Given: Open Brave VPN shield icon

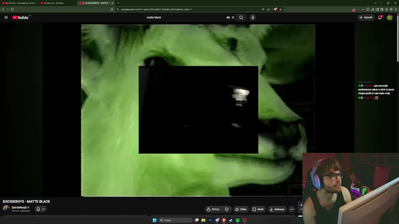Looking at the screenshot, I should (x=391, y=9).
